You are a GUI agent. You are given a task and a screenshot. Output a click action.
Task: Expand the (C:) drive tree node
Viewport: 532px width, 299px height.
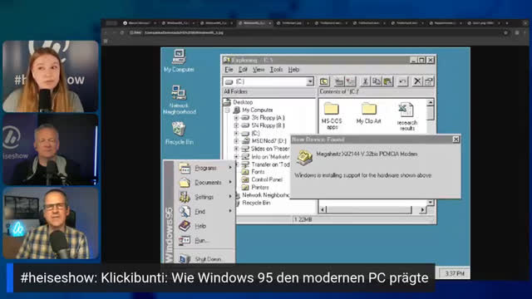pyautogui.click(x=236, y=134)
